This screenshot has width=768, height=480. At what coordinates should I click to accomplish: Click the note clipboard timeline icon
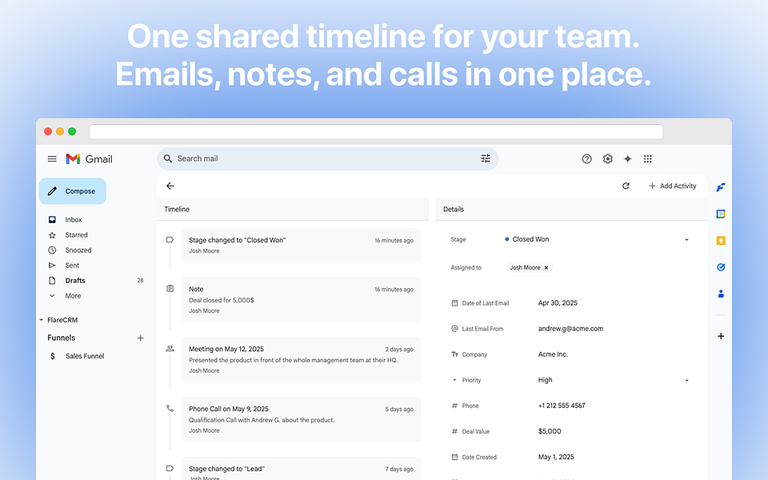170,289
